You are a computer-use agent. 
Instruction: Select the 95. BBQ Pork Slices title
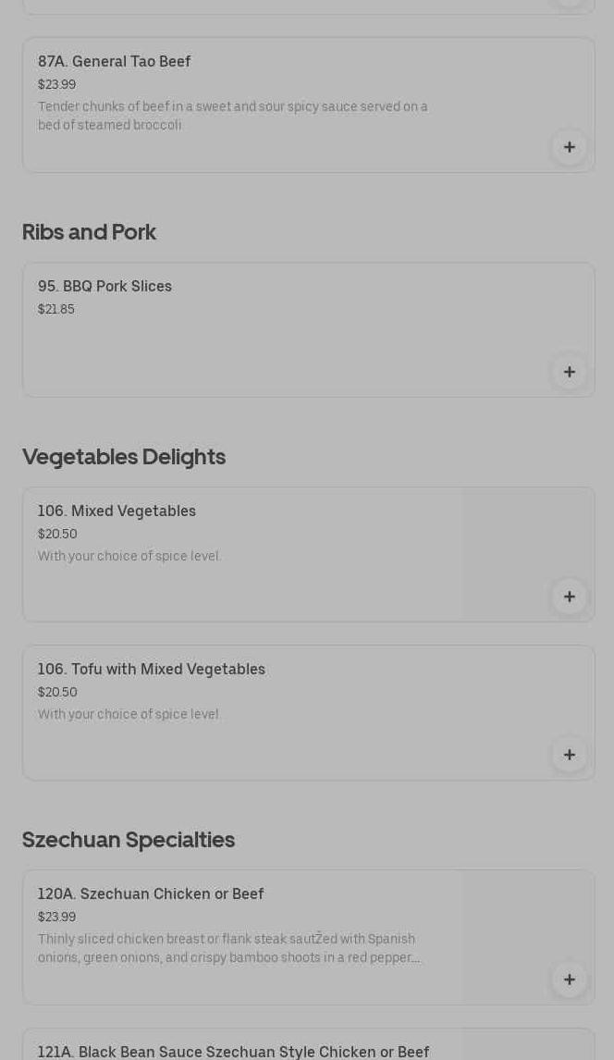pos(104,286)
